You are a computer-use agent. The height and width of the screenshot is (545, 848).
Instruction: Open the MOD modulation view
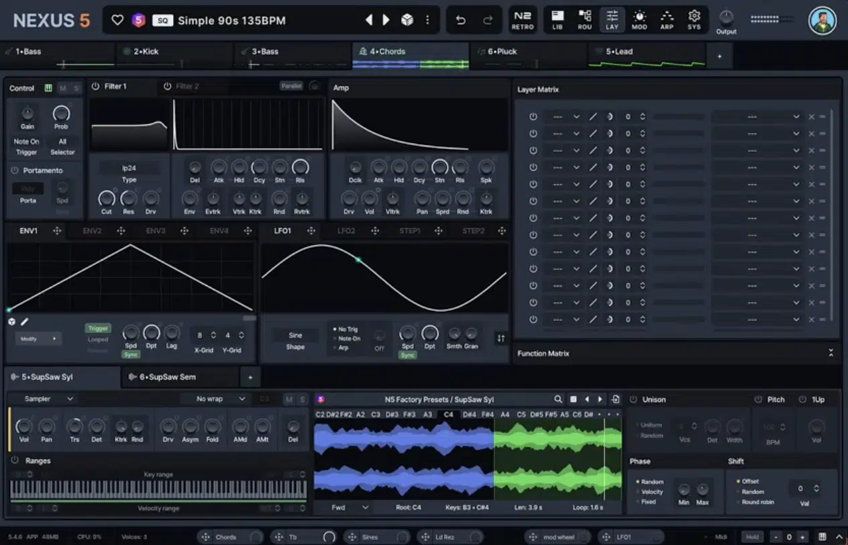click(x=639, y=20)
